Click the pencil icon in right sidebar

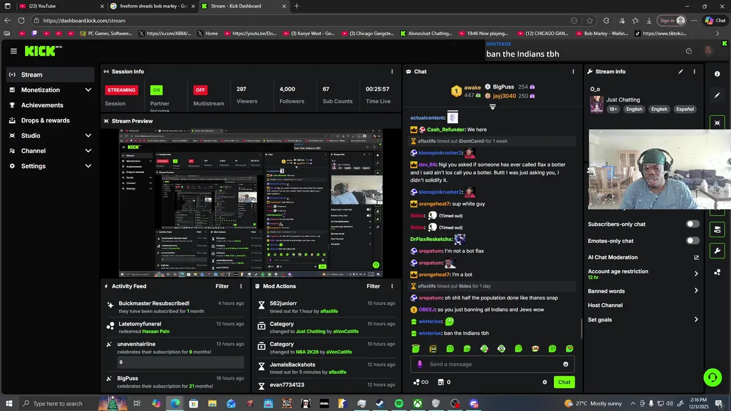point(717,95)
